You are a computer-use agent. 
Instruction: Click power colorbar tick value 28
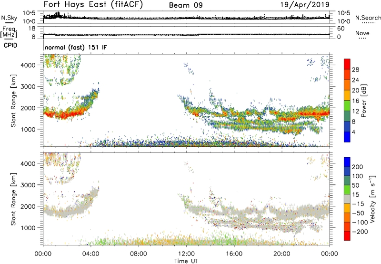[x=355, y=70]
